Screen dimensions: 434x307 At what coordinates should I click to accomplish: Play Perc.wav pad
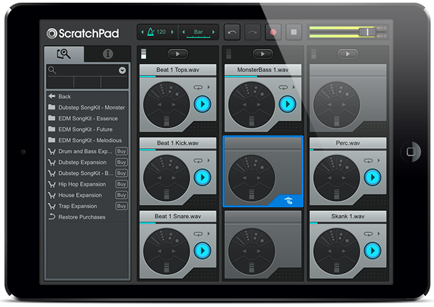click(x=373, y=178)
